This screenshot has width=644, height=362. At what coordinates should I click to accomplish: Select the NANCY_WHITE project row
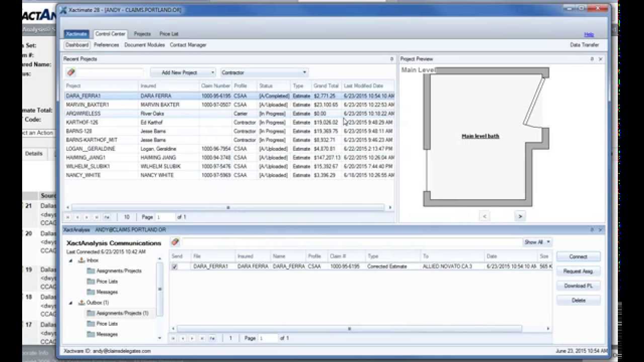click(229, 175)
